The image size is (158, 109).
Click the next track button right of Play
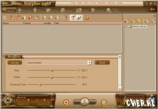pyautogui.click(x=93, y=102)
